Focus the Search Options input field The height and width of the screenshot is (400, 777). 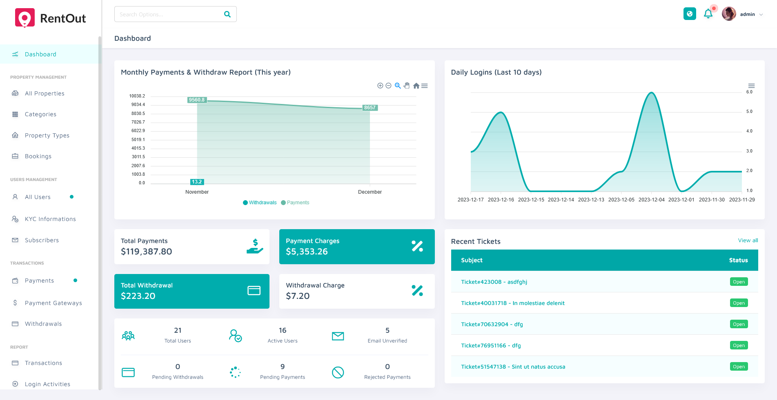point(169,14)
